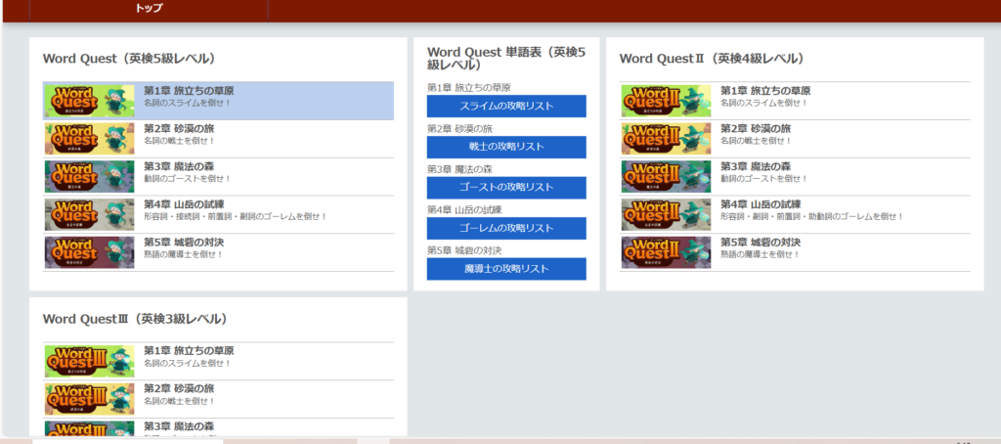1001x444 pixels.
Task: Click Word Quest chapter 1 grassland banner image
Action: pyautogui.click(x=89, y=101)
